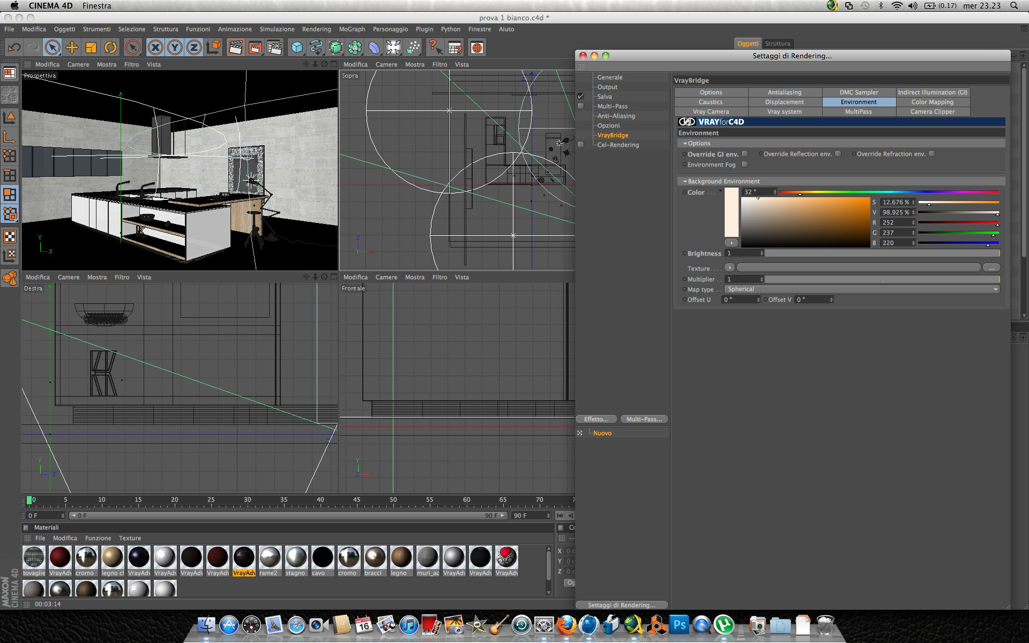
Task: Select the Move tool
Action: pyautogui.click(x=72, y=48)
